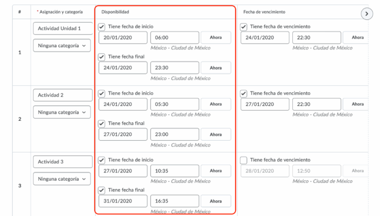This screenshot has height=216, width=380.
Task: Uncheck due date checkbox for Actividad Unidad 1
Action: pos(243,27)
